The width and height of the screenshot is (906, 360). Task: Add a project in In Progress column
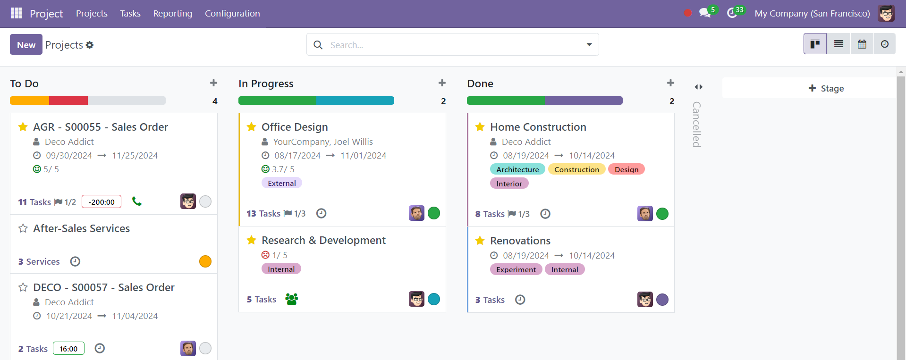coord(442,83)
